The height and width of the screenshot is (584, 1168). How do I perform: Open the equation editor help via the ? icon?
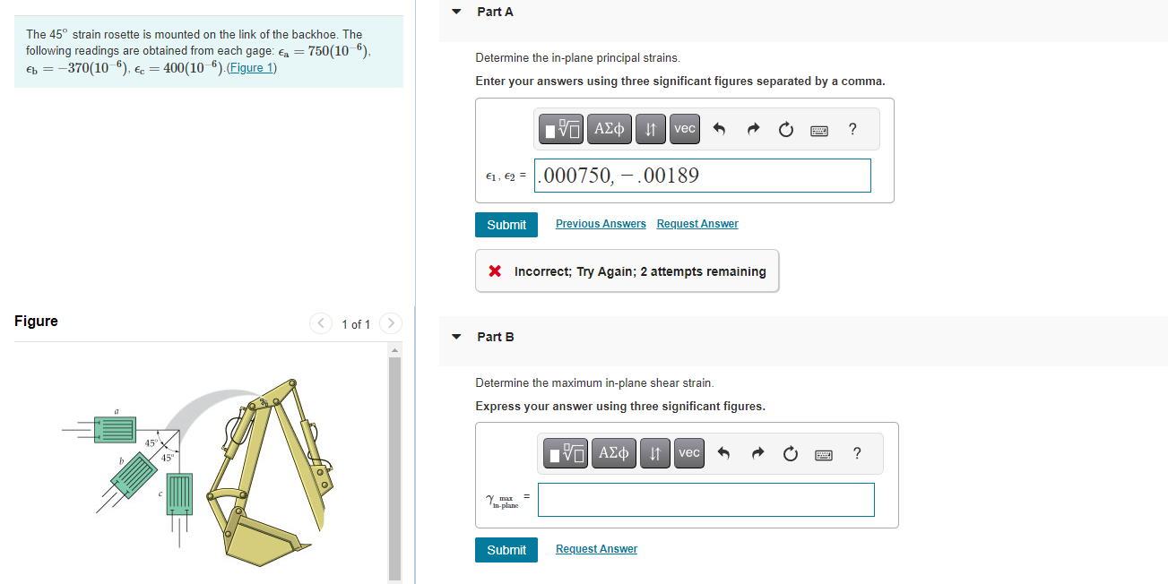tap(852, 128)
